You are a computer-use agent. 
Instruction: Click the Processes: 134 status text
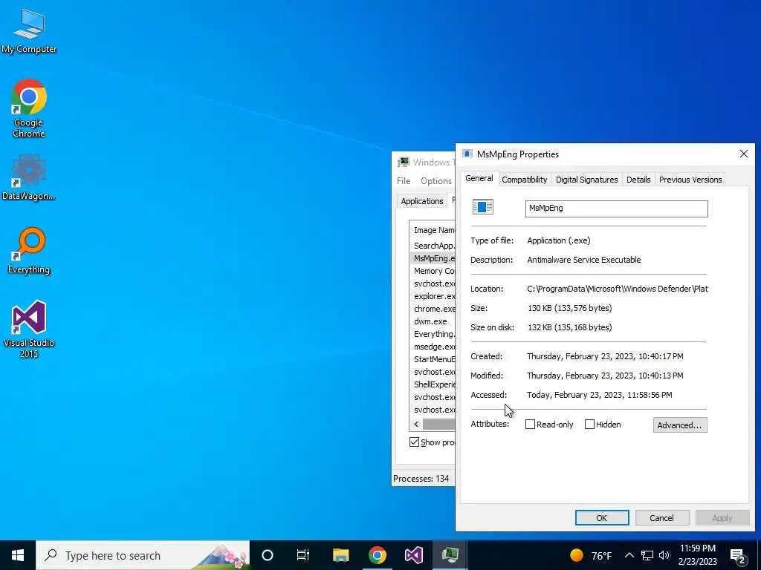[x=421, y=479]
